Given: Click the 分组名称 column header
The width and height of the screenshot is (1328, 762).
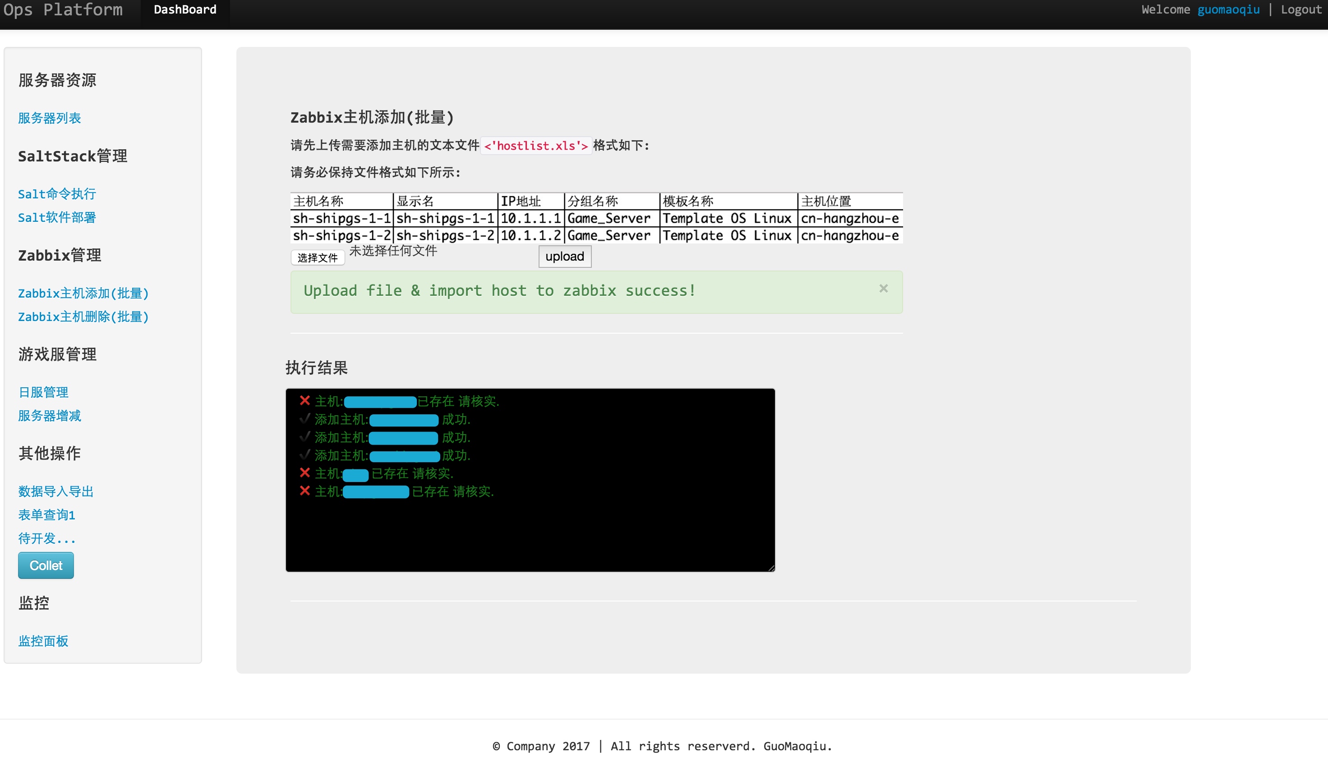Looking at the screenshot, I should (x=612, y=201).
